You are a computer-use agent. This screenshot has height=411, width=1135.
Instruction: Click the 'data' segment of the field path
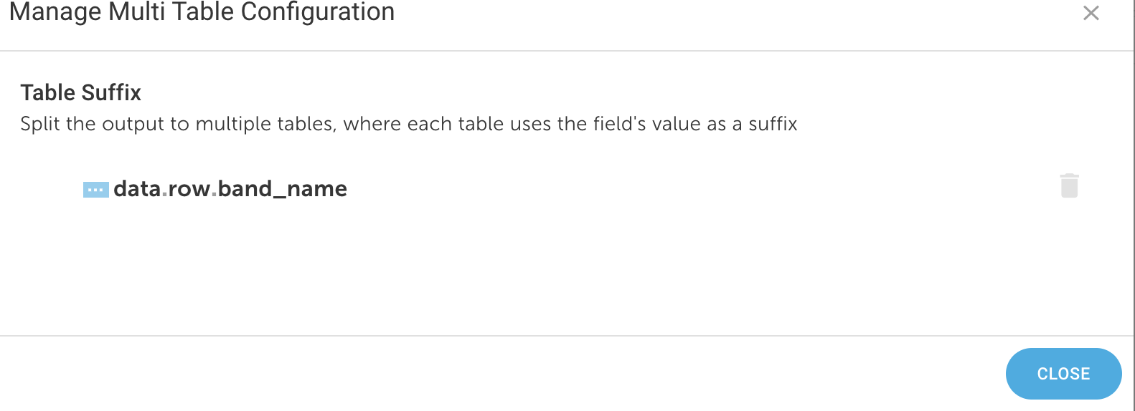click(x=137, y=189)
